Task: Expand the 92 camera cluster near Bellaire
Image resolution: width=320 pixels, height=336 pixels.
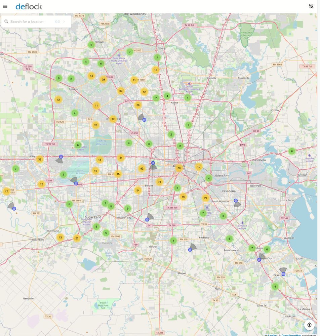Action: (x=142, y=169)
